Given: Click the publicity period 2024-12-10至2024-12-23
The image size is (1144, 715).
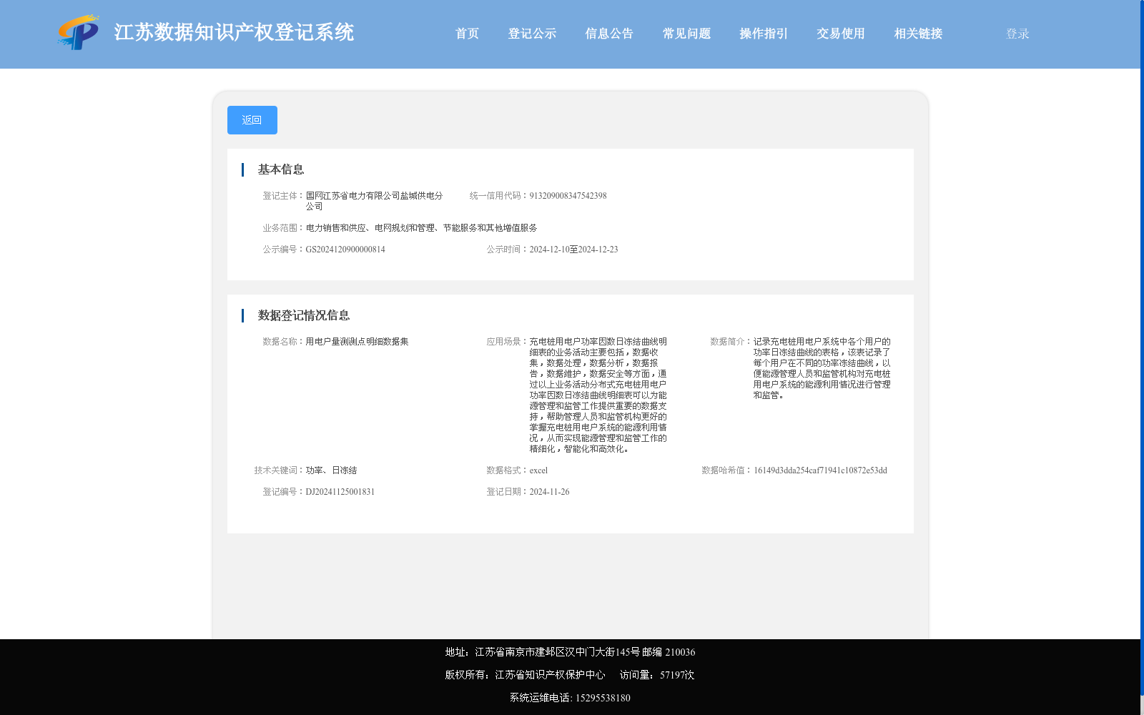Looking at the screenshot, I should 573,250.
